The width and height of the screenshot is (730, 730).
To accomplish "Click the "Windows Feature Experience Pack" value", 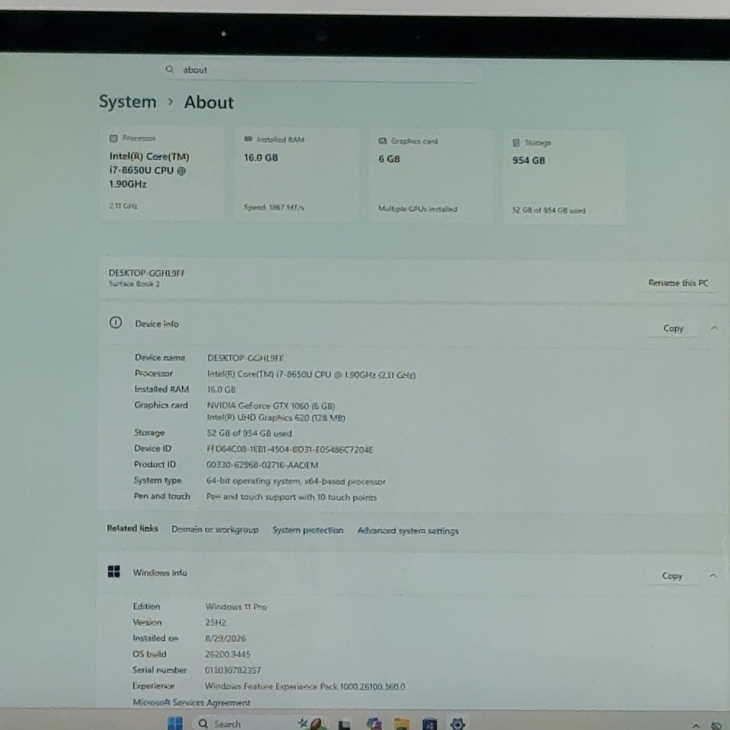I will click(305, 687).
